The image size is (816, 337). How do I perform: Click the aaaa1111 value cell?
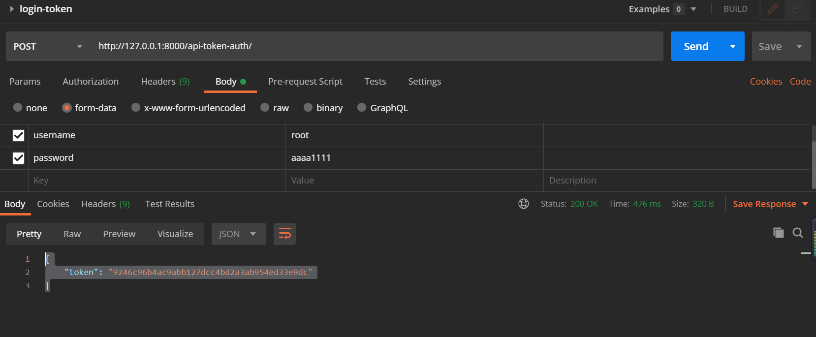click(414, 158)
